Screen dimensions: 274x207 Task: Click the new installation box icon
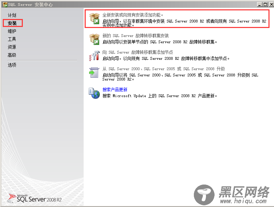tap(94, 19)
